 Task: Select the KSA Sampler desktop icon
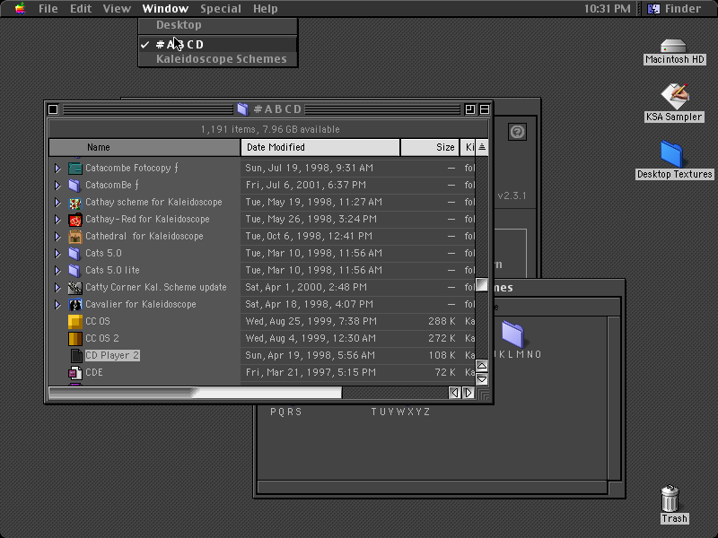pyautogui.click(x=675, y=97)
